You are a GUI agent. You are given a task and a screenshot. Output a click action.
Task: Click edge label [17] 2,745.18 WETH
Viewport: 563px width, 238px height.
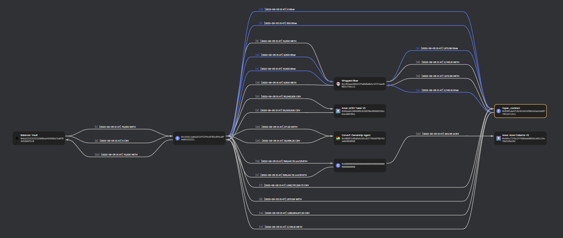pyautogui.click(x=281, y=227)
